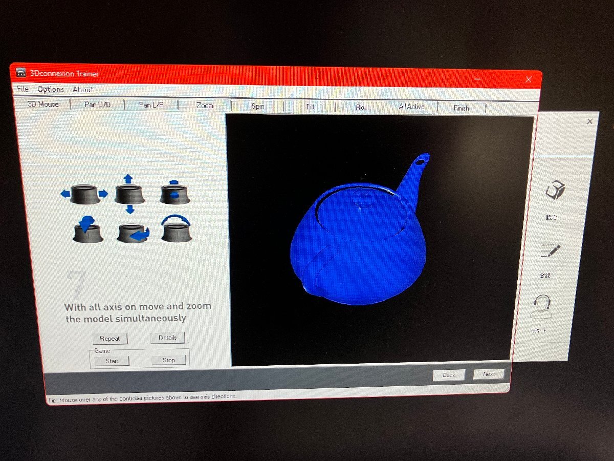Start the game with Start button
Screen dimensions: 614x461
click(x=112, y=361)
